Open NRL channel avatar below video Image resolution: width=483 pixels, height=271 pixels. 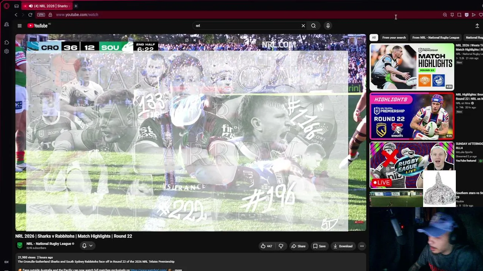pos(20,245)
